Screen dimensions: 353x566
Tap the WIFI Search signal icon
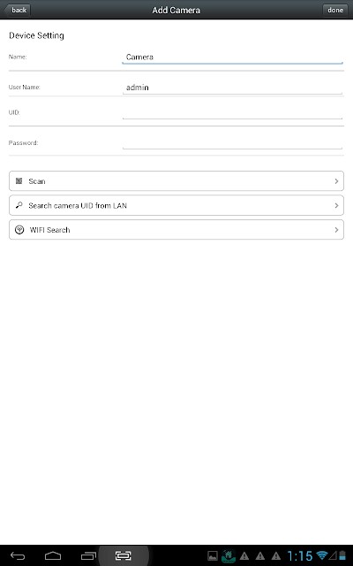click(19, 230)
